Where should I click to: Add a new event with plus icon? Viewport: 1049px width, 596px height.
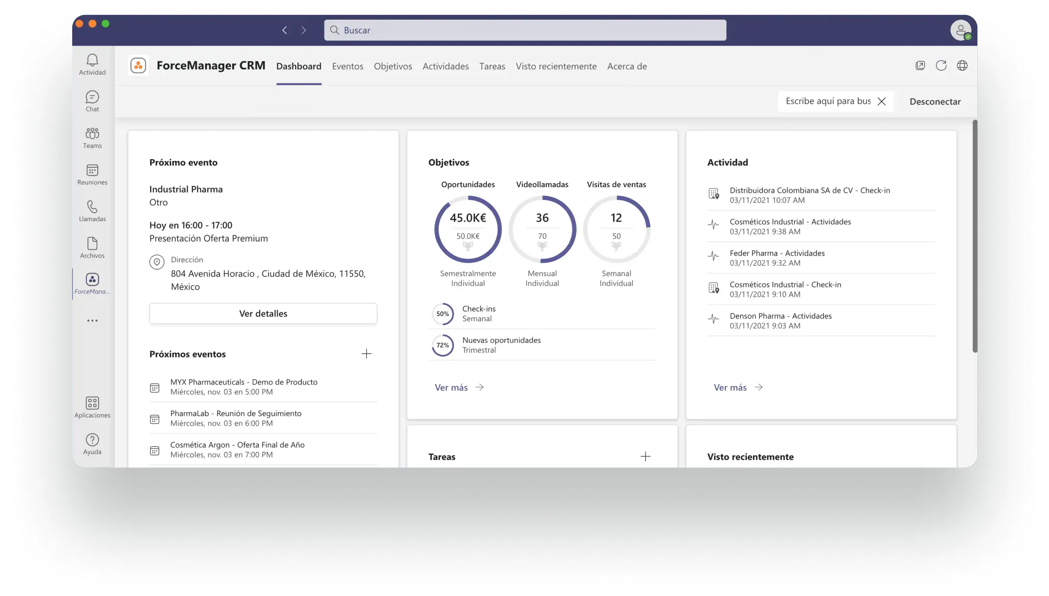click(367, 354)
